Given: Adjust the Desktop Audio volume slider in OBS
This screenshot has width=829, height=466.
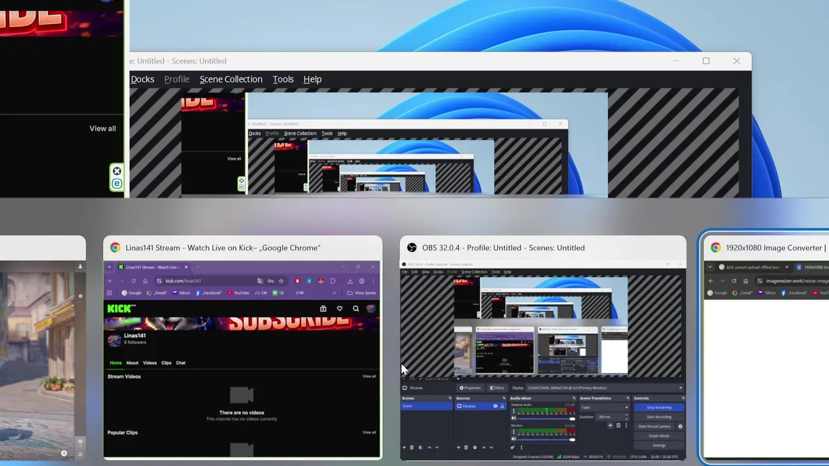Looking at the screenshot, I should point(545,419).
